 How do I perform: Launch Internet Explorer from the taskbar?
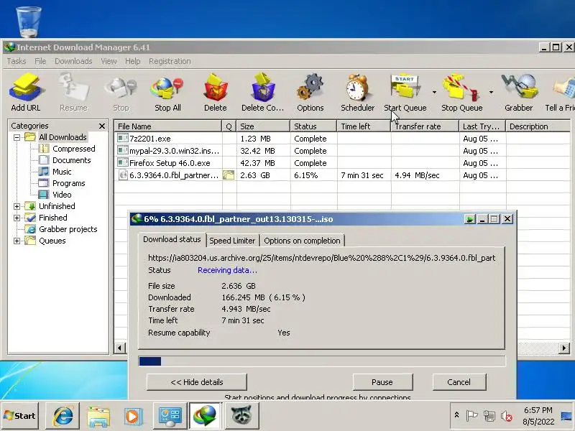coord(63,416)
